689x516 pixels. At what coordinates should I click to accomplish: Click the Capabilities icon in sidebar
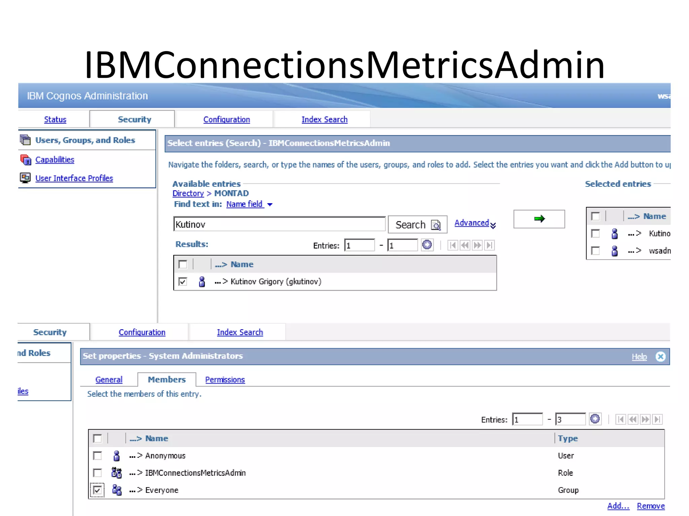click(x=26, y=160)
